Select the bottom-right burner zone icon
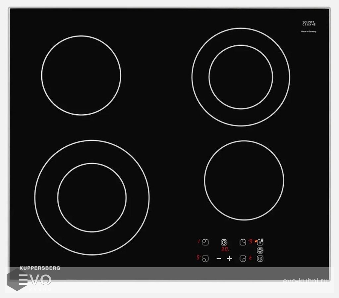Screen dimensions: 339x298 point(243,259)
